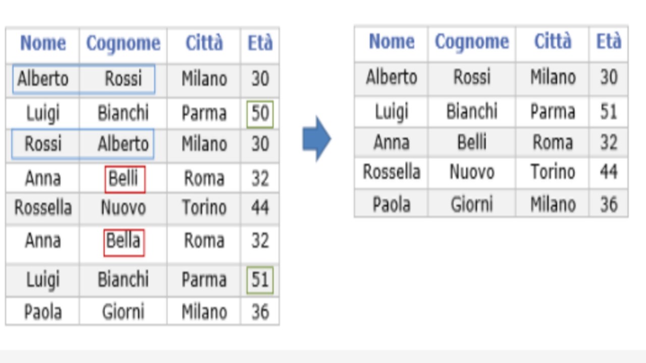Click "Torino" in the right result table
The image size is (646, 363).
coord(553,172)
